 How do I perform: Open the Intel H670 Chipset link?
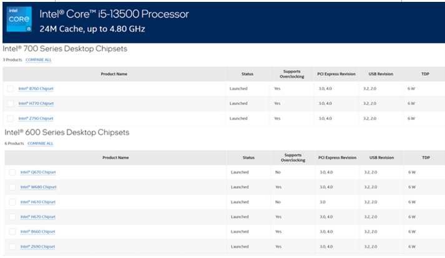tap(37, 217)
